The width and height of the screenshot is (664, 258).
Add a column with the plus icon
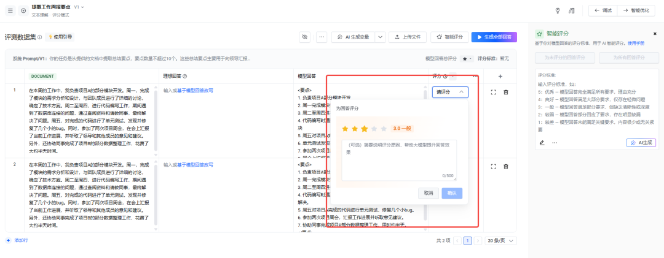coord(500,77)
